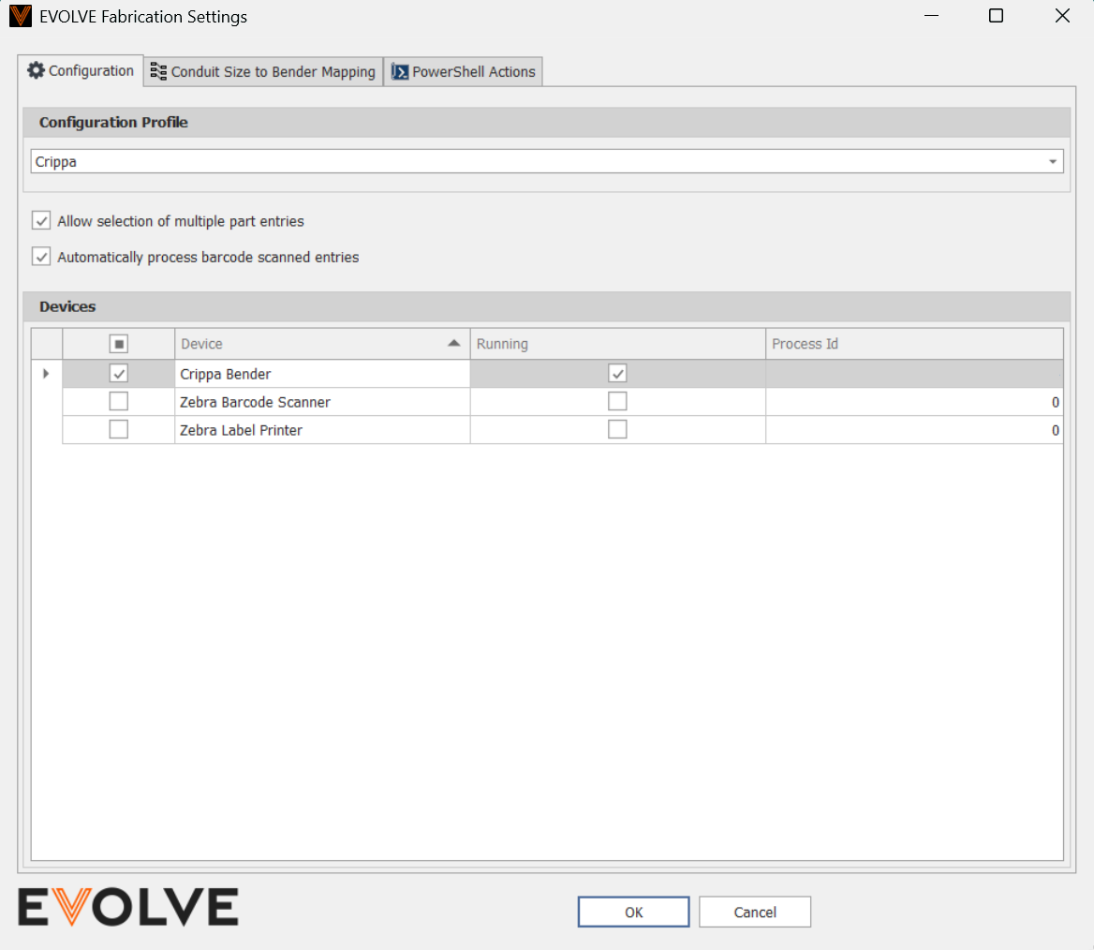Check the Zebra Barcode Scanner selection checkbox
1094x950 pixels.
[119, 401]
